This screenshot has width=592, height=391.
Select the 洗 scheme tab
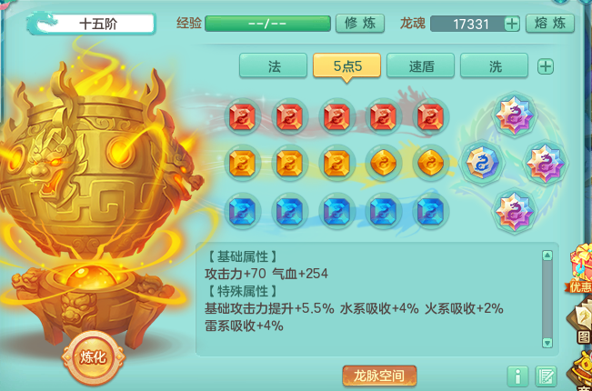pyautogui.click(x=494, y=65)
